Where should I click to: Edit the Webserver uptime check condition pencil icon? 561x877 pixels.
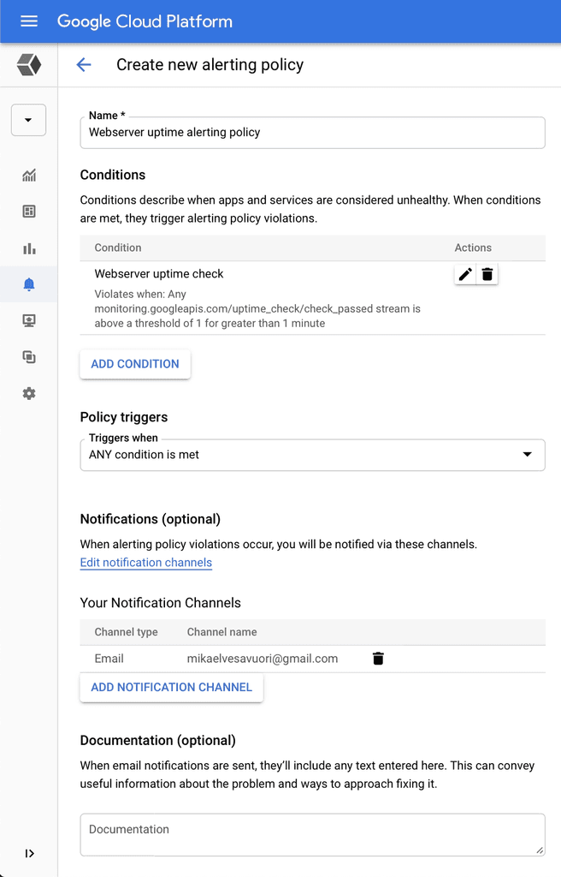point(464,273)
